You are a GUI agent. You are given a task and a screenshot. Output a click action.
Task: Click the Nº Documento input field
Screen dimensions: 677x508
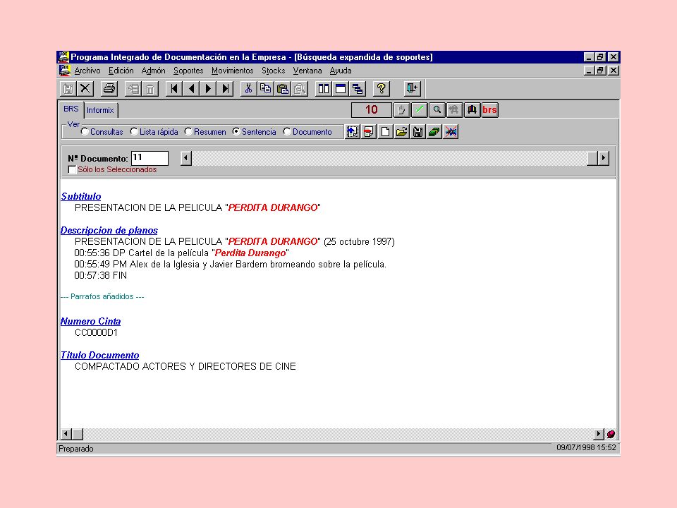tap(150, 158)
